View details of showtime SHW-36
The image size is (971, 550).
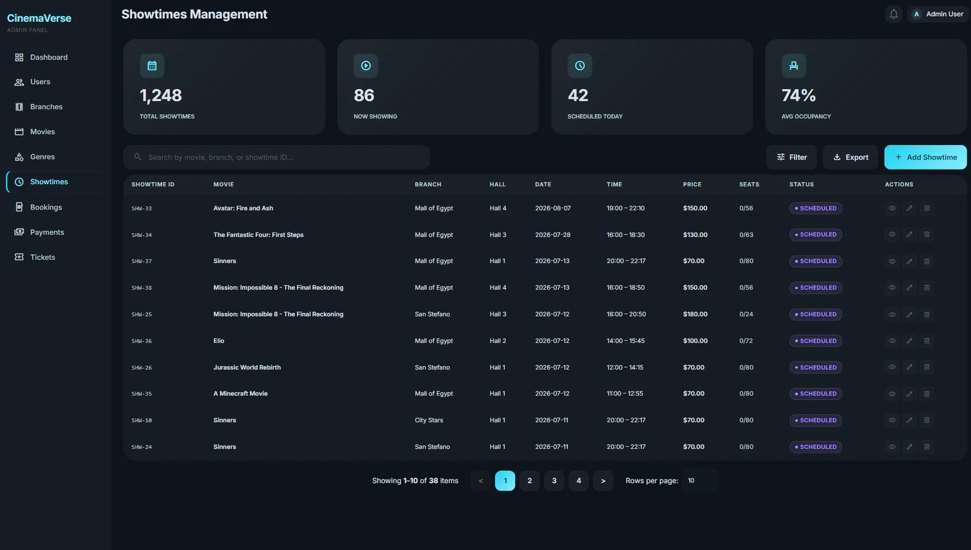[892, 341]
